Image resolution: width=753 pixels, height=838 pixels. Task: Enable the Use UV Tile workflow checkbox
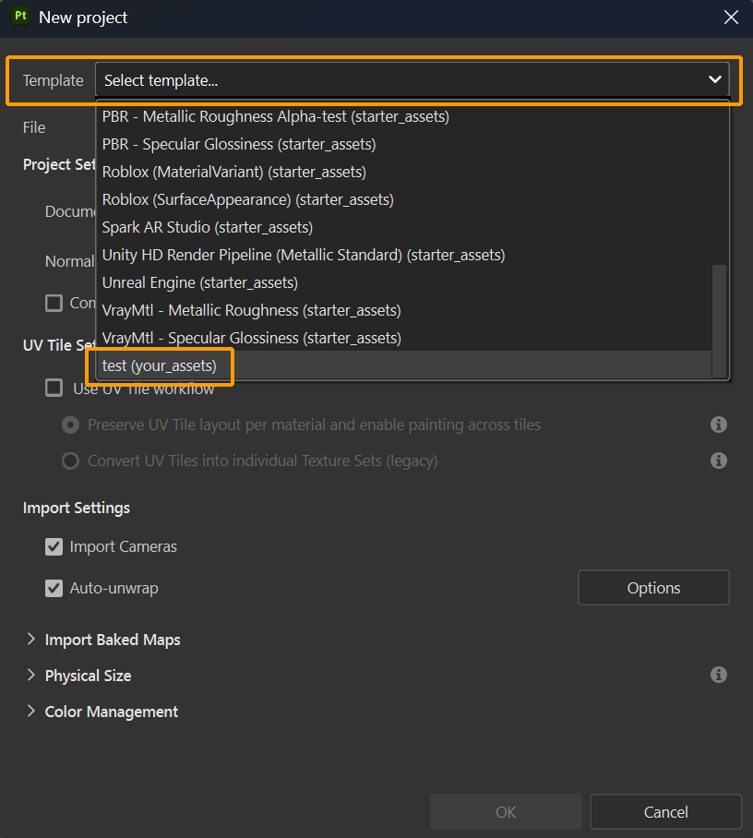tap(54, 388)
